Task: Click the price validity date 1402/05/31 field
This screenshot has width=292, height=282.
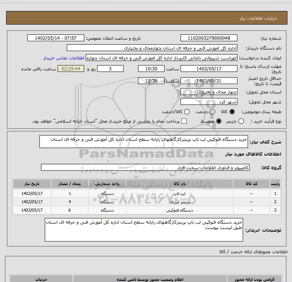Action: (209, 81)
